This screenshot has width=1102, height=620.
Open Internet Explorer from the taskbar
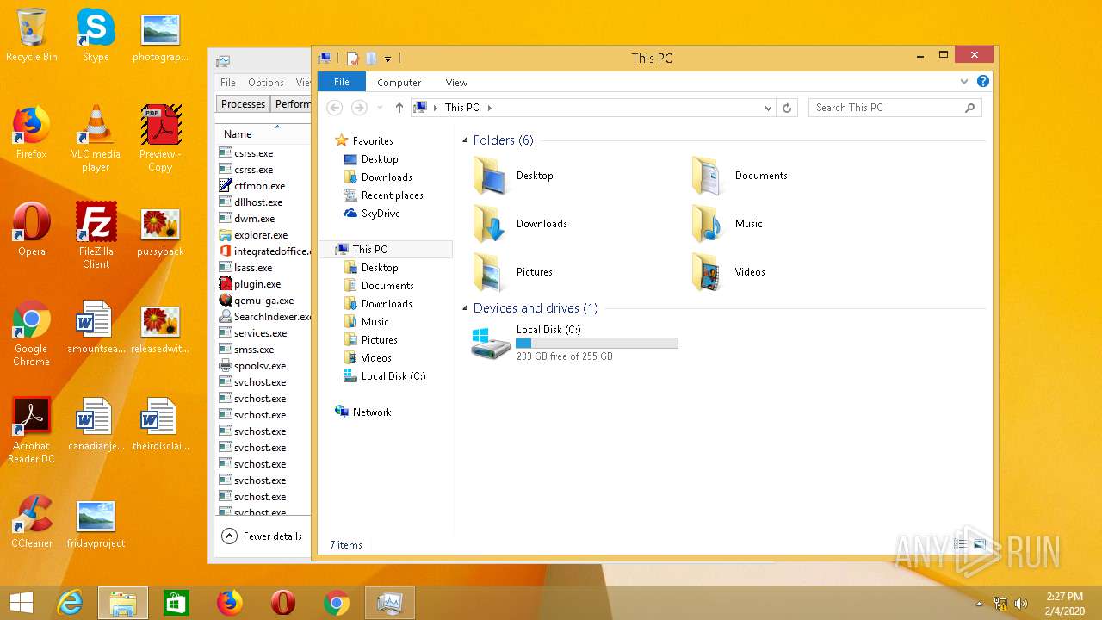pos(70,603)
